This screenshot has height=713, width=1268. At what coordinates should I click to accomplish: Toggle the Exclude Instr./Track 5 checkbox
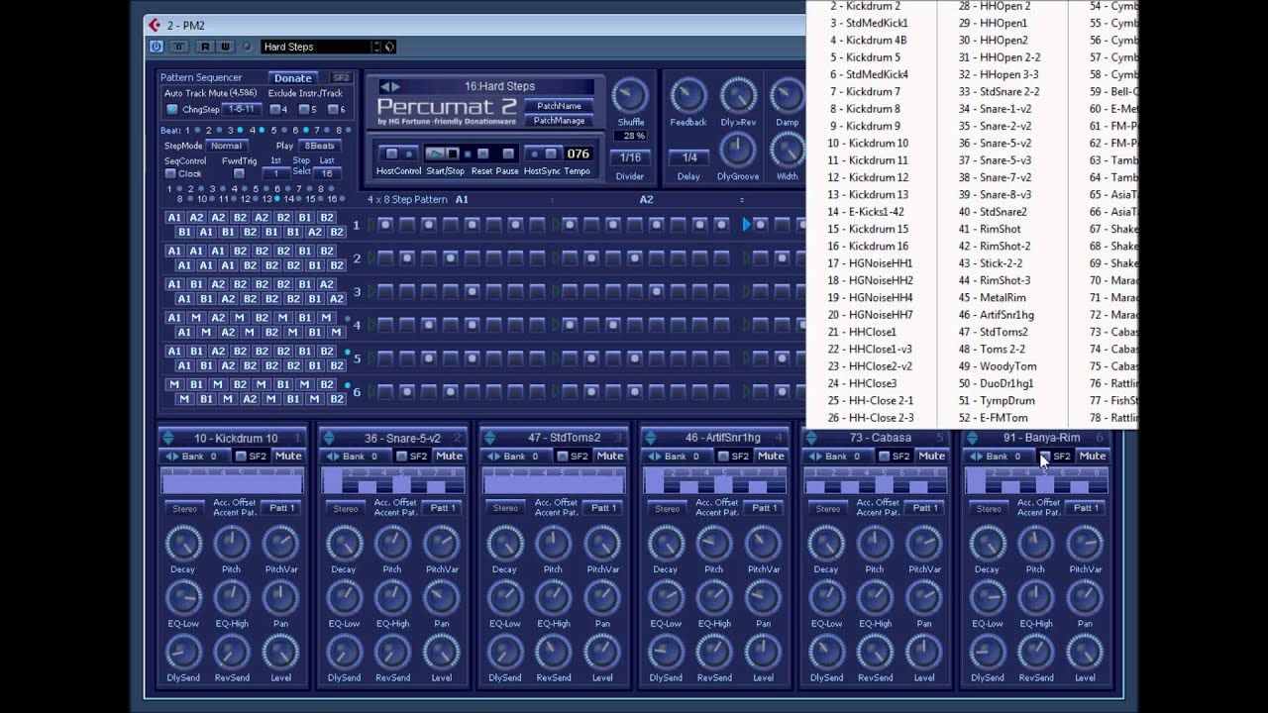tap(303, 109)
